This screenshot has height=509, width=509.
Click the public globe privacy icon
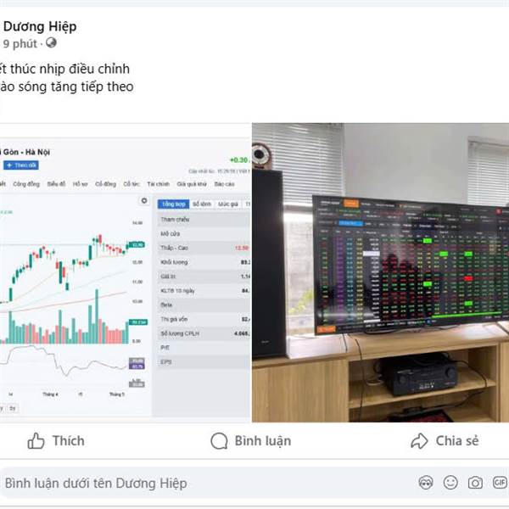[x=51, y=42]
